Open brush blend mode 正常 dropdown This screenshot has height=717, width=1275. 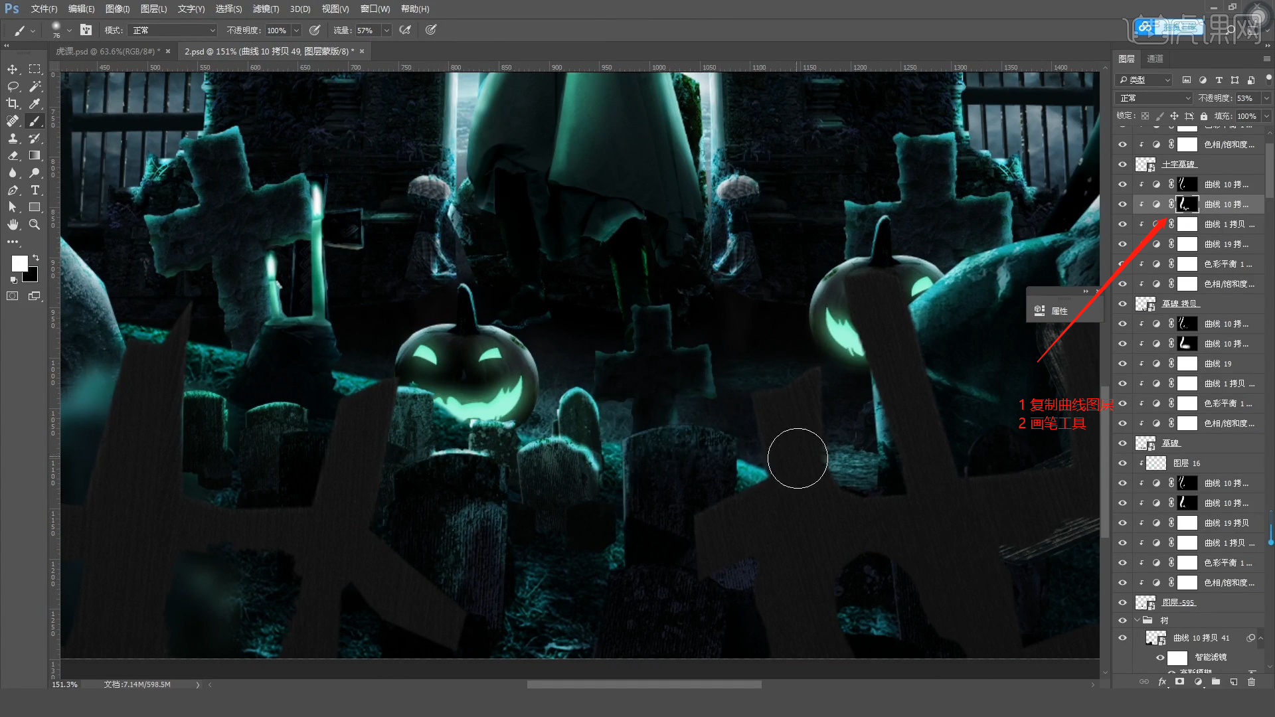(x=174, y=31)
